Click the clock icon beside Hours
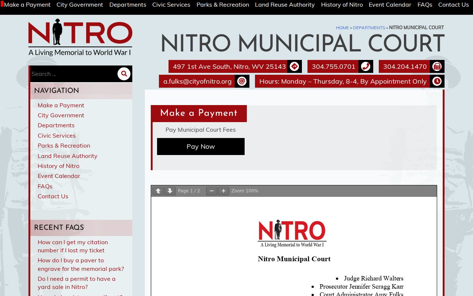This screenshot has width=473, height=296. 437,81
